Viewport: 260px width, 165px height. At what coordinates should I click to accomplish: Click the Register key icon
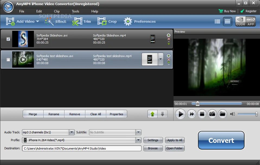point(242,11)
